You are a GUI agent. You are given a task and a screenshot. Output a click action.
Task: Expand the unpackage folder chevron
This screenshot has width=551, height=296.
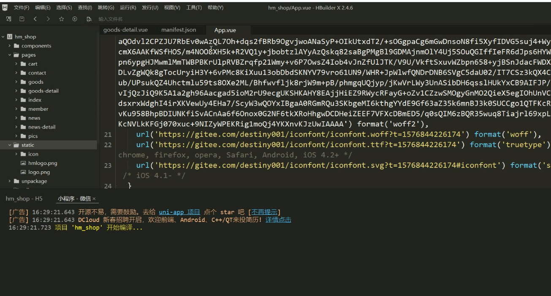point(10,181)
